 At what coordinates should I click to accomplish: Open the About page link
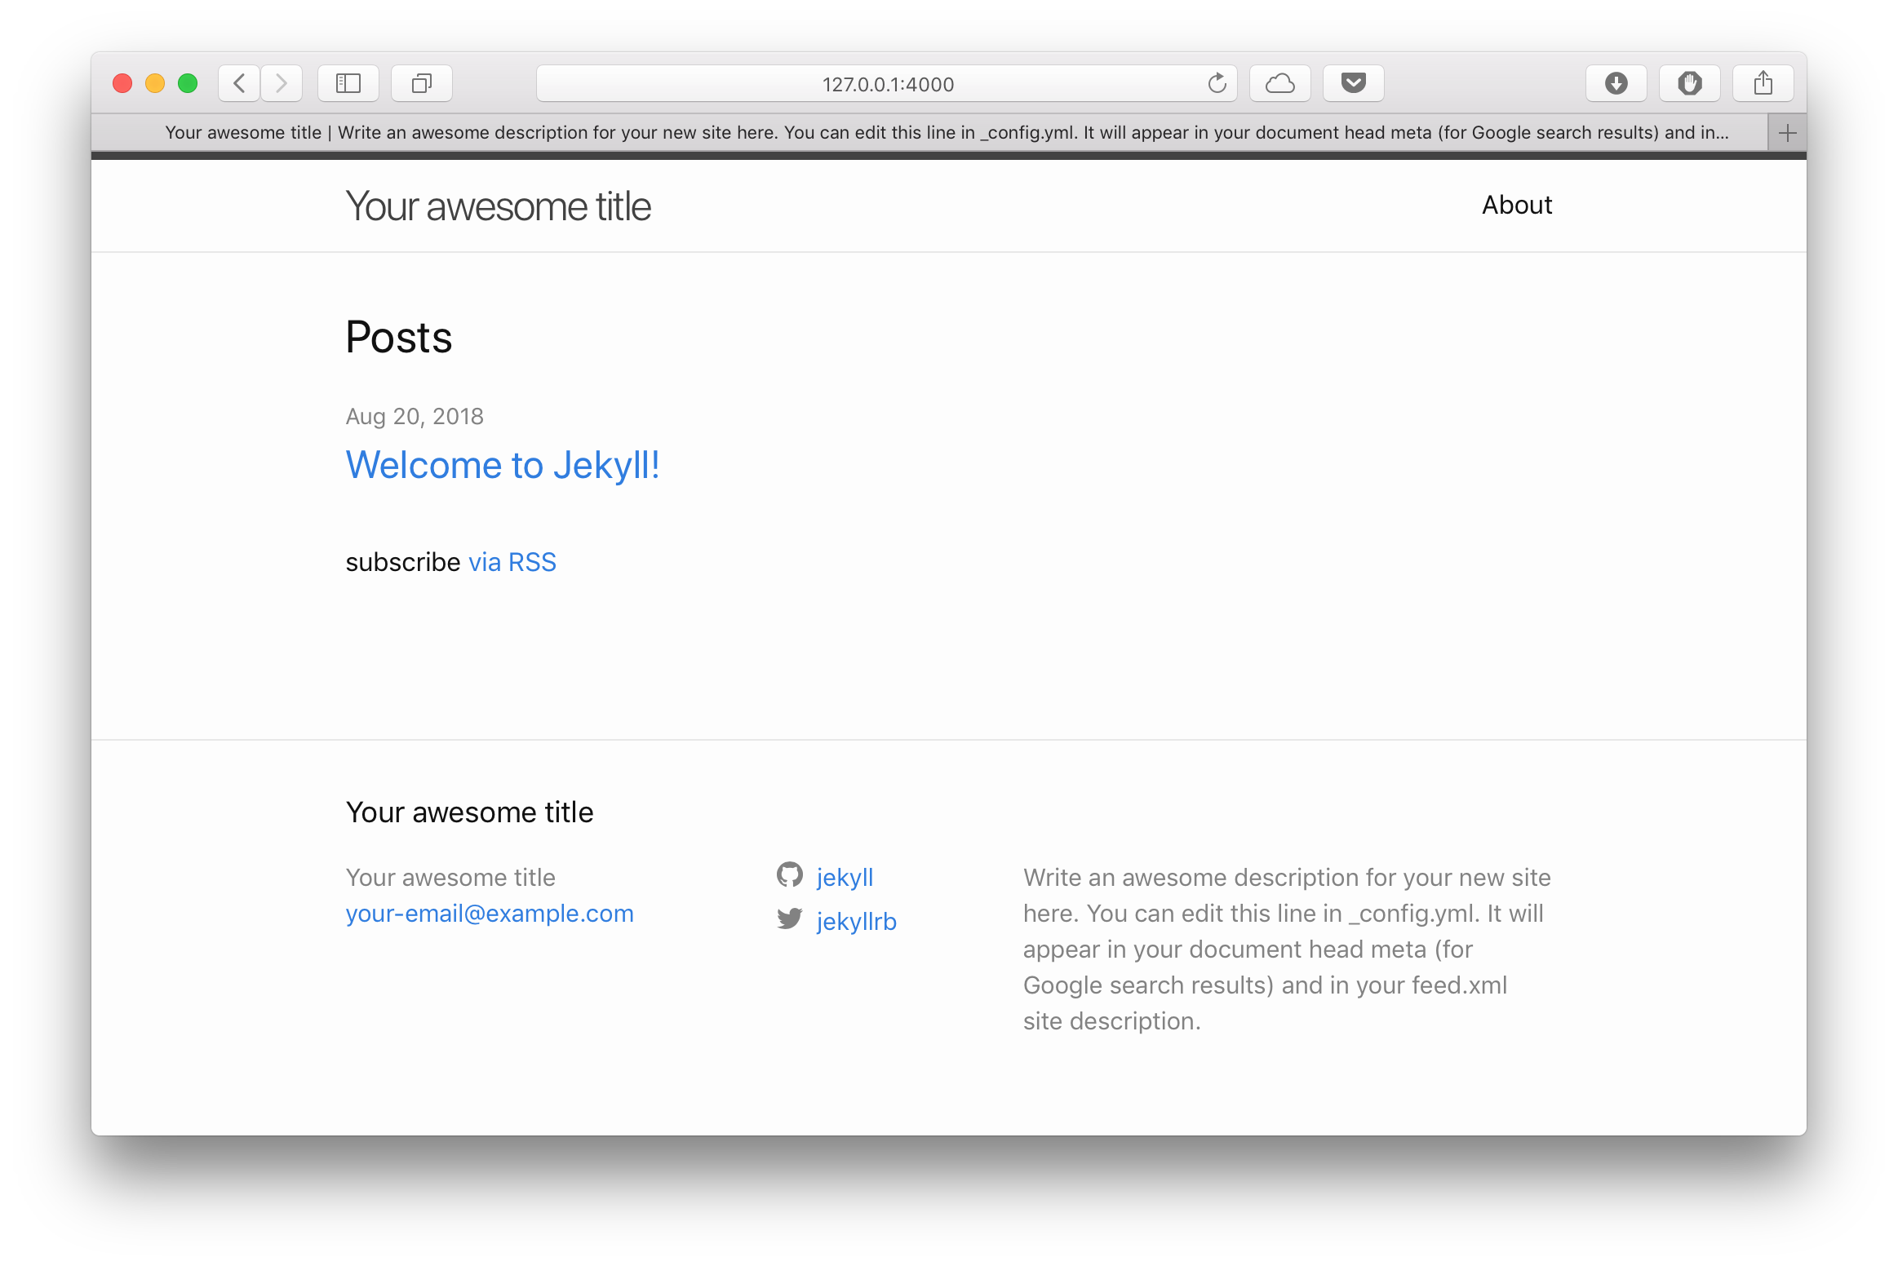tap(1517, 205)
